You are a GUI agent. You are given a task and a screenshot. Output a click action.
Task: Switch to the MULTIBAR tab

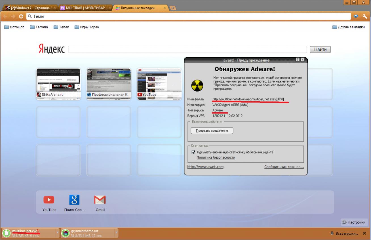click(86, 8)
